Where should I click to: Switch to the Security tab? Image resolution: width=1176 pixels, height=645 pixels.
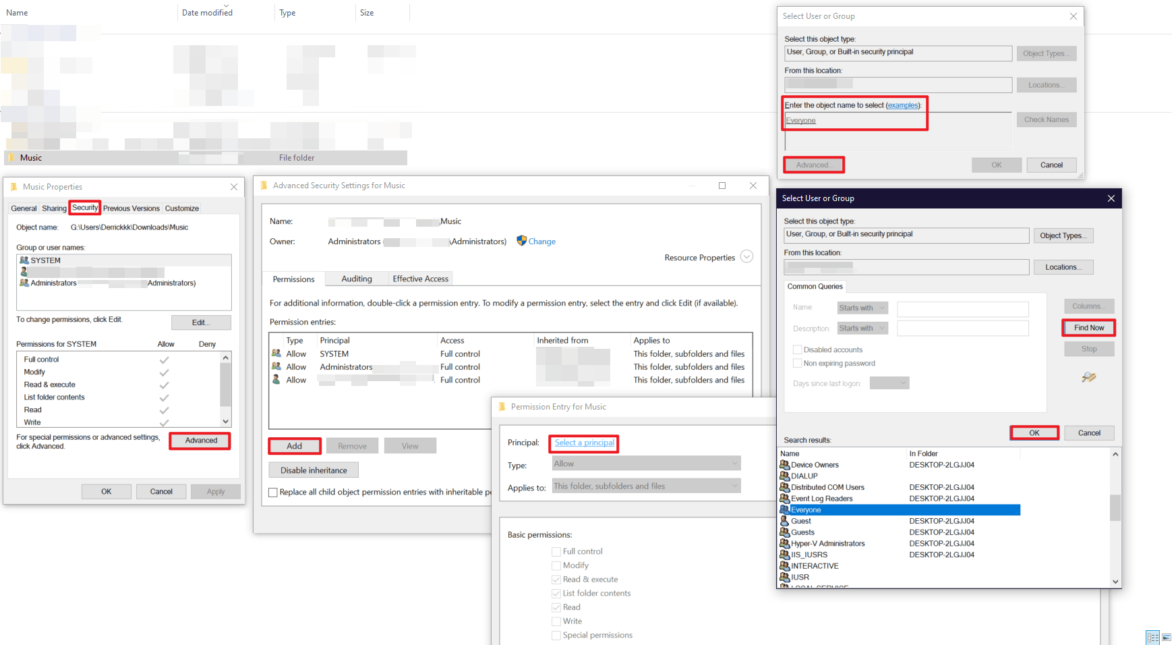(85, 207)
